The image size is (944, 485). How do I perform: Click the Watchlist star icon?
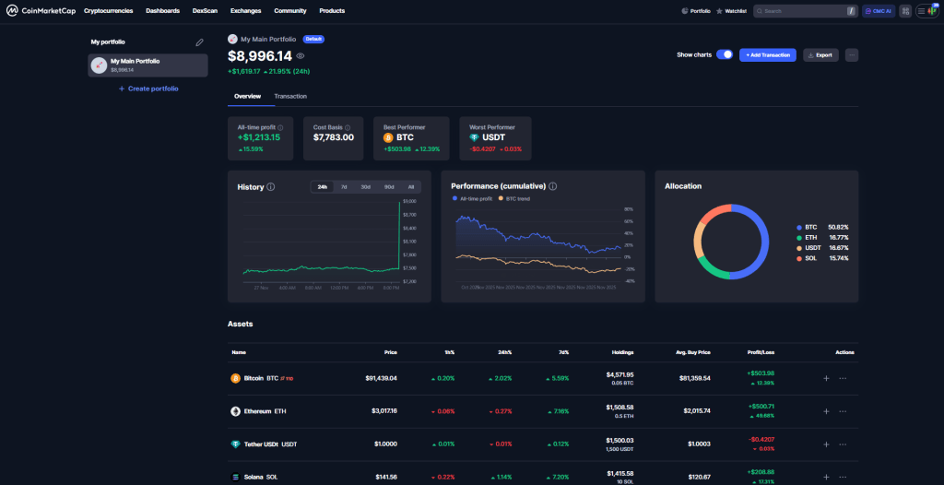point(719,11)
